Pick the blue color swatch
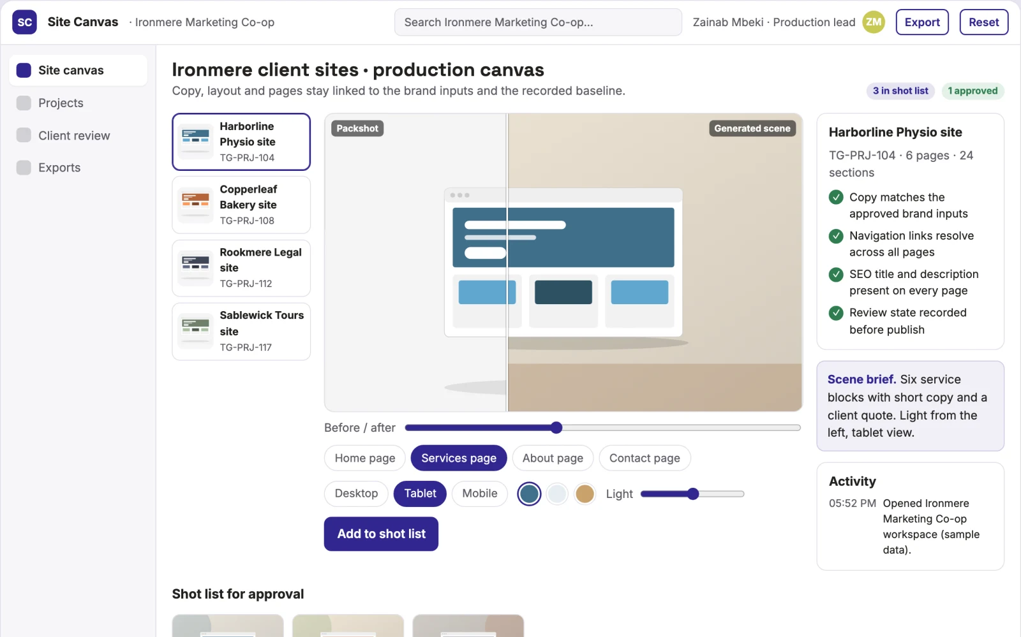 (x=529, y=494)
